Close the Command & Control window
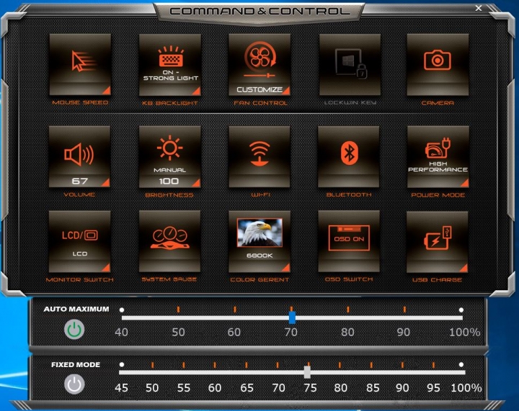Image resolution: width=519 pixels, height=411 pixels. [479, 8]
